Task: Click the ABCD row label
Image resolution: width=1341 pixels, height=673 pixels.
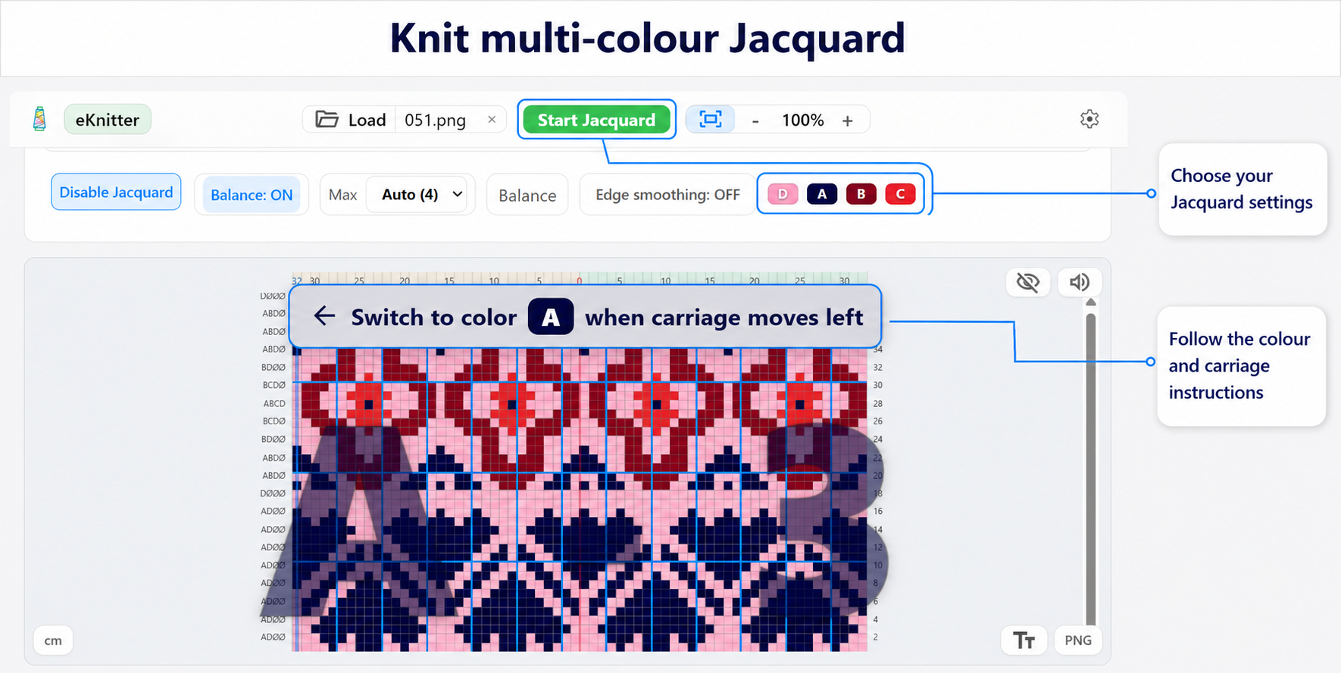Action: 274,403
